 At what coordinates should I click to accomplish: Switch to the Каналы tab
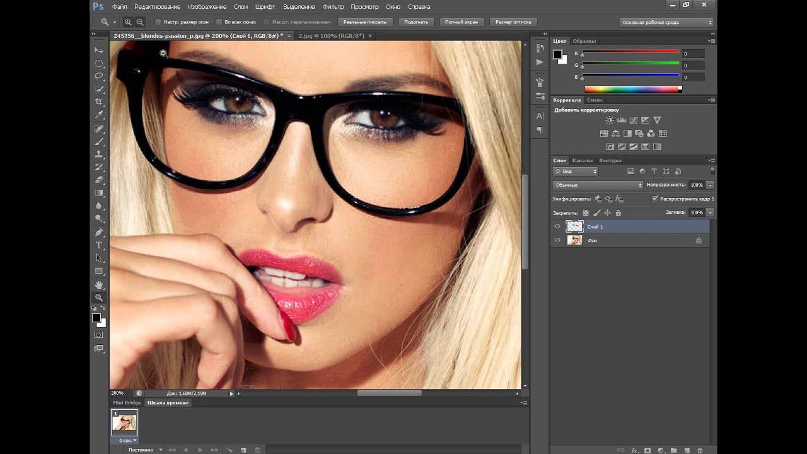(582, 161)
